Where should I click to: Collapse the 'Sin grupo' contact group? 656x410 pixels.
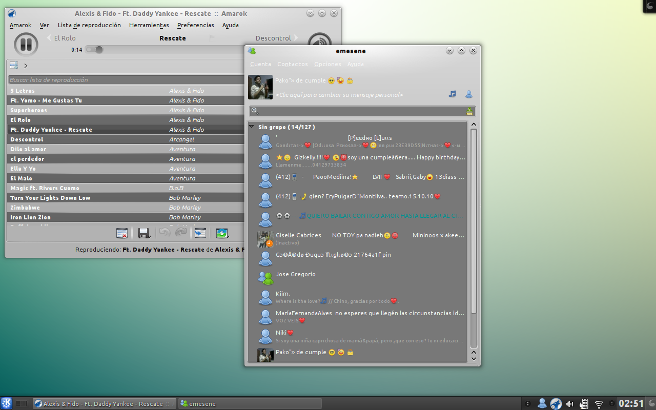tap(252, 127)
